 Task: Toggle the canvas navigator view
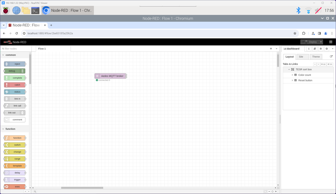pos(265,192)
